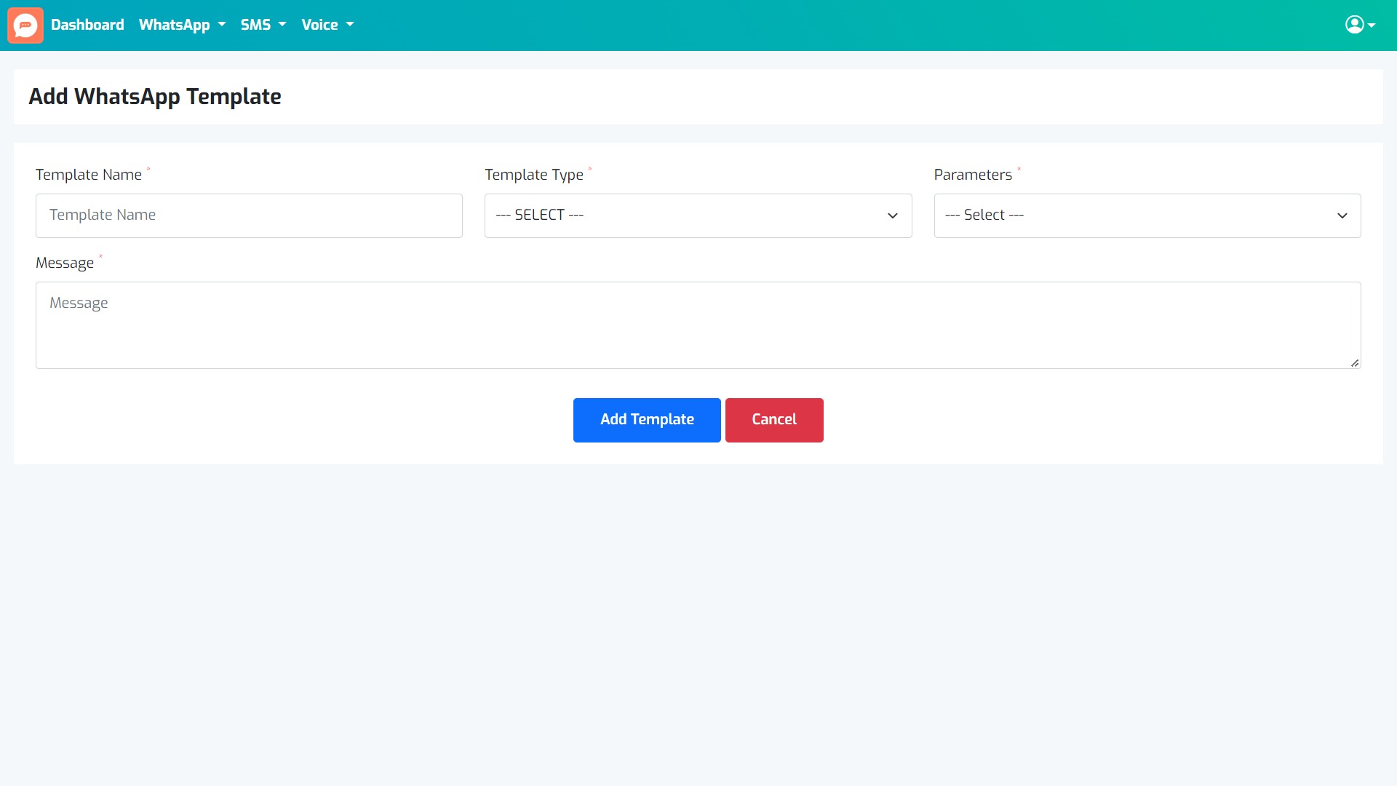The image size is (1397, 786).
Task: Click the Add Template button
Action: coord(647,420)
